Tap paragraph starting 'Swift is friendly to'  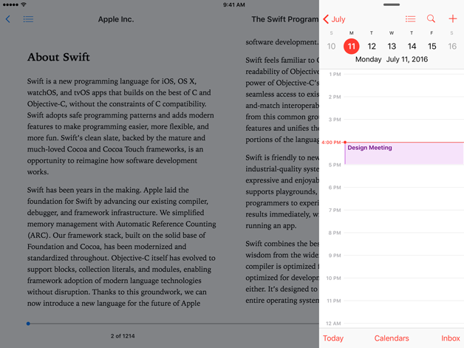tap(282, 191)
